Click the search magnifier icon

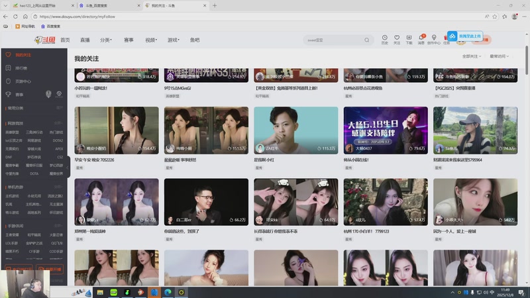(367, 40)
